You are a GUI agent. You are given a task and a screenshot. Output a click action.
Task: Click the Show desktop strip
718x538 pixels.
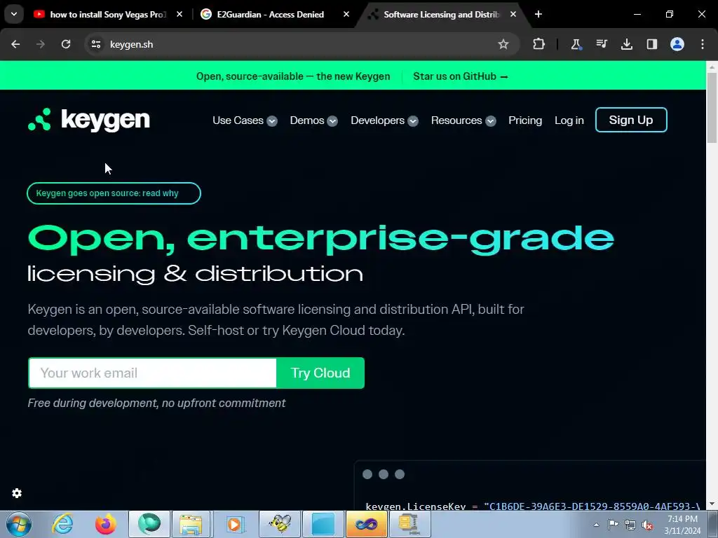tap(714, 524)
